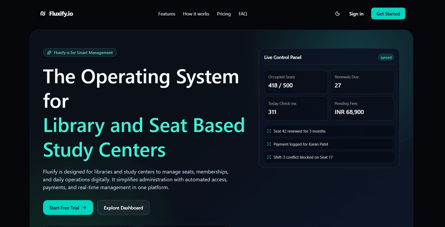Click the Today Check-ins card
The width and height of the screenshot is (445, 227).
click(x=296, y=108)
